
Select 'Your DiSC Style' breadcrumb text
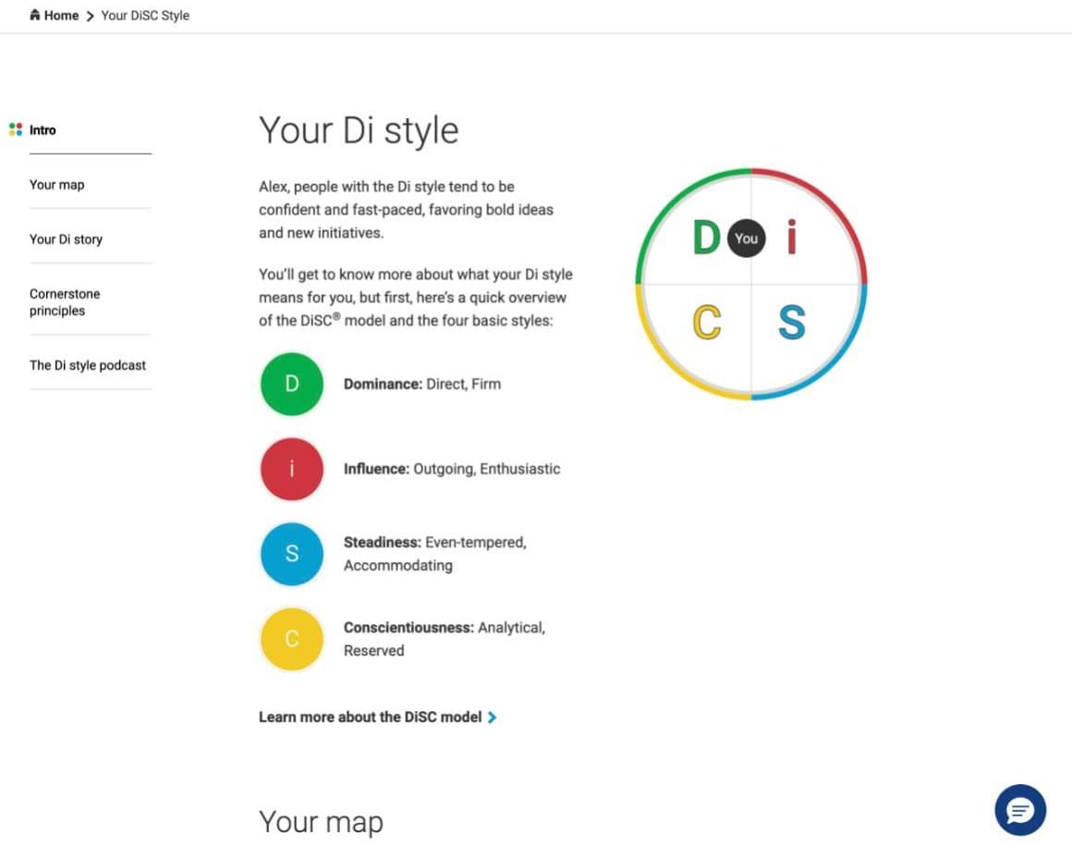coord(145,15)
